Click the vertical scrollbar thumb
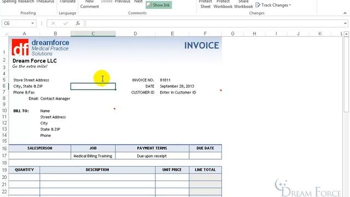Image resolution: width=350 pixels, height=197 pixels. [346, 74]
